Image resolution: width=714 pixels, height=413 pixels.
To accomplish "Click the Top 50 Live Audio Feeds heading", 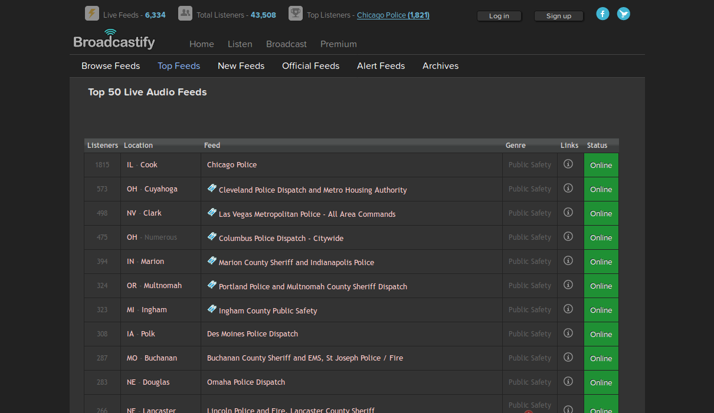I will tap(148, 92).
